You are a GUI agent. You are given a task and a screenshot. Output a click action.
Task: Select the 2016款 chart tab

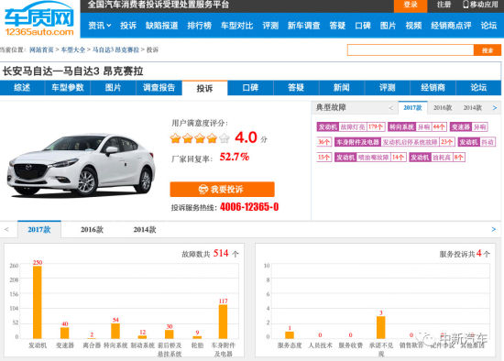coord(92,230)
